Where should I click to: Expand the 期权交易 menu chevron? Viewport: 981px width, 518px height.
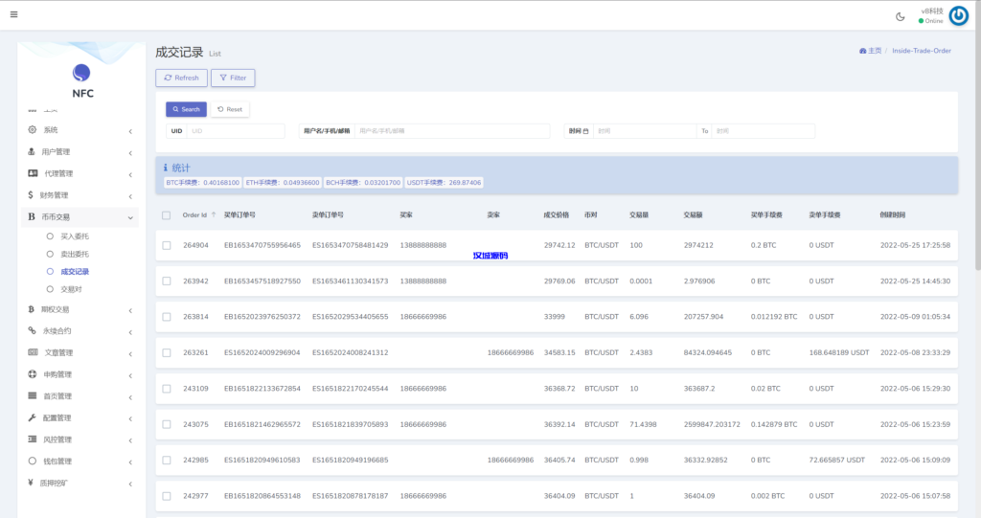(129, 309)
